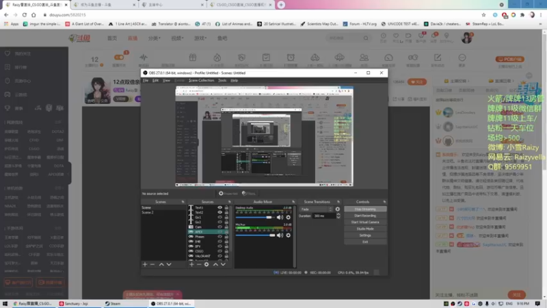This screenshot has height=308, width=547.
Task: Open the OBS Edit menu
Action: pos(155,80)
